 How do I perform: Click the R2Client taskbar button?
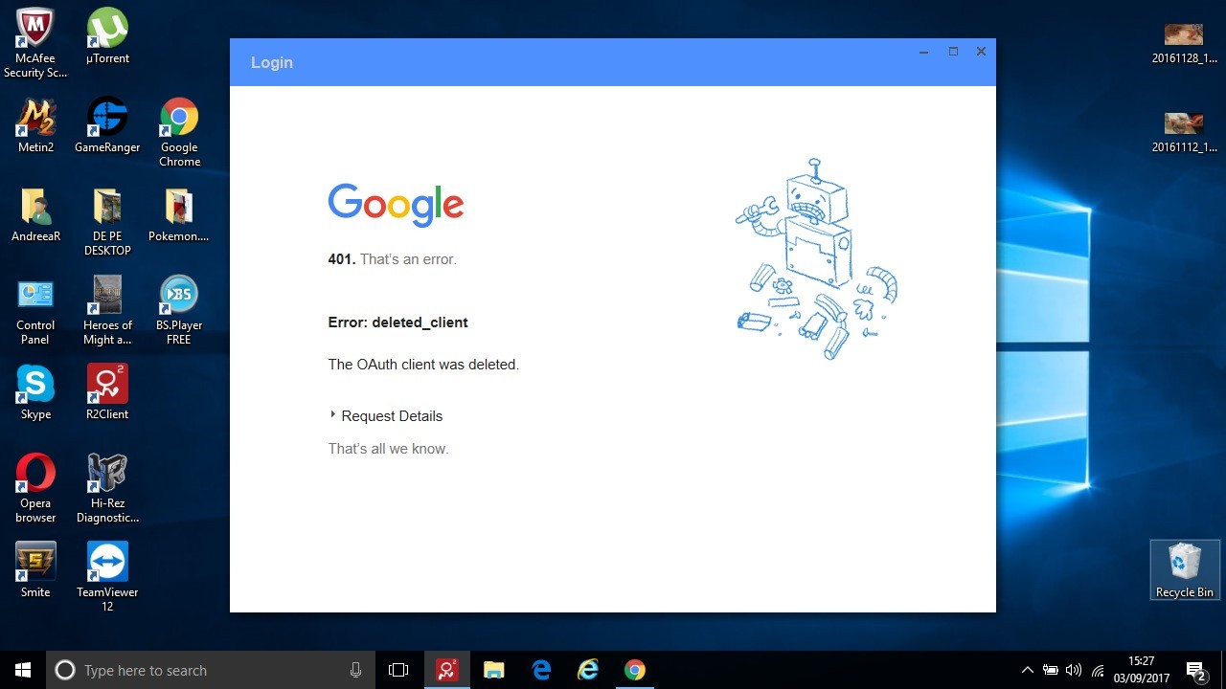(447, 670)
